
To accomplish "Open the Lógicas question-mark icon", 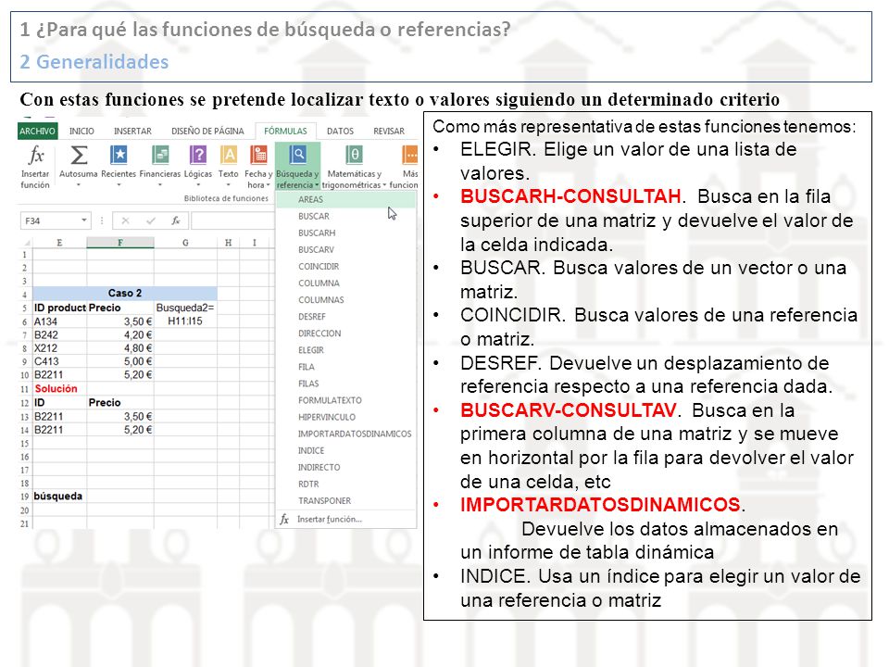I will 198,155.
